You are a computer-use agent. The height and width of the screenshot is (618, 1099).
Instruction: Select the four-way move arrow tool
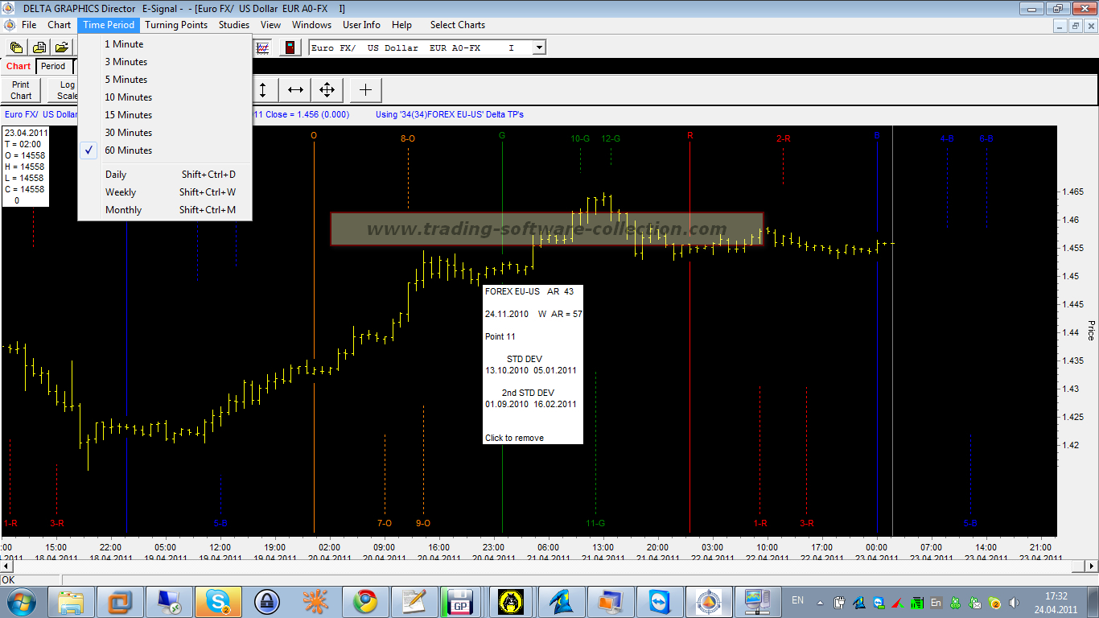point(327,89)
